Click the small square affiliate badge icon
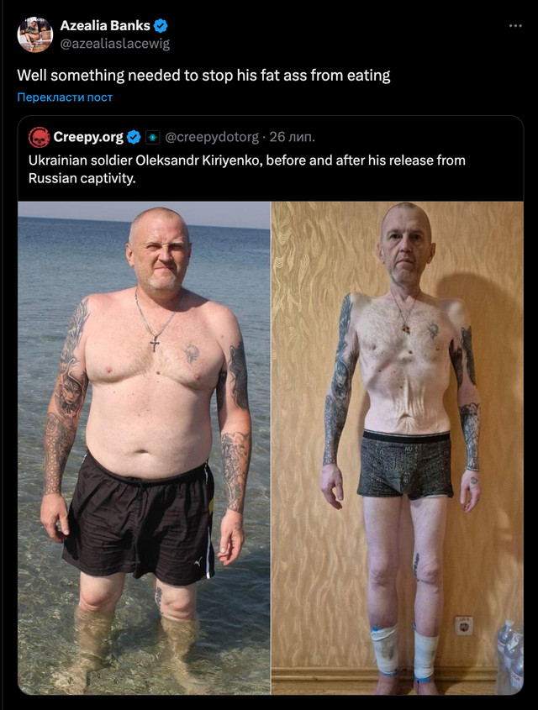Image resolution: width=538 pixels, height=710 pixels. click(153, 137)
